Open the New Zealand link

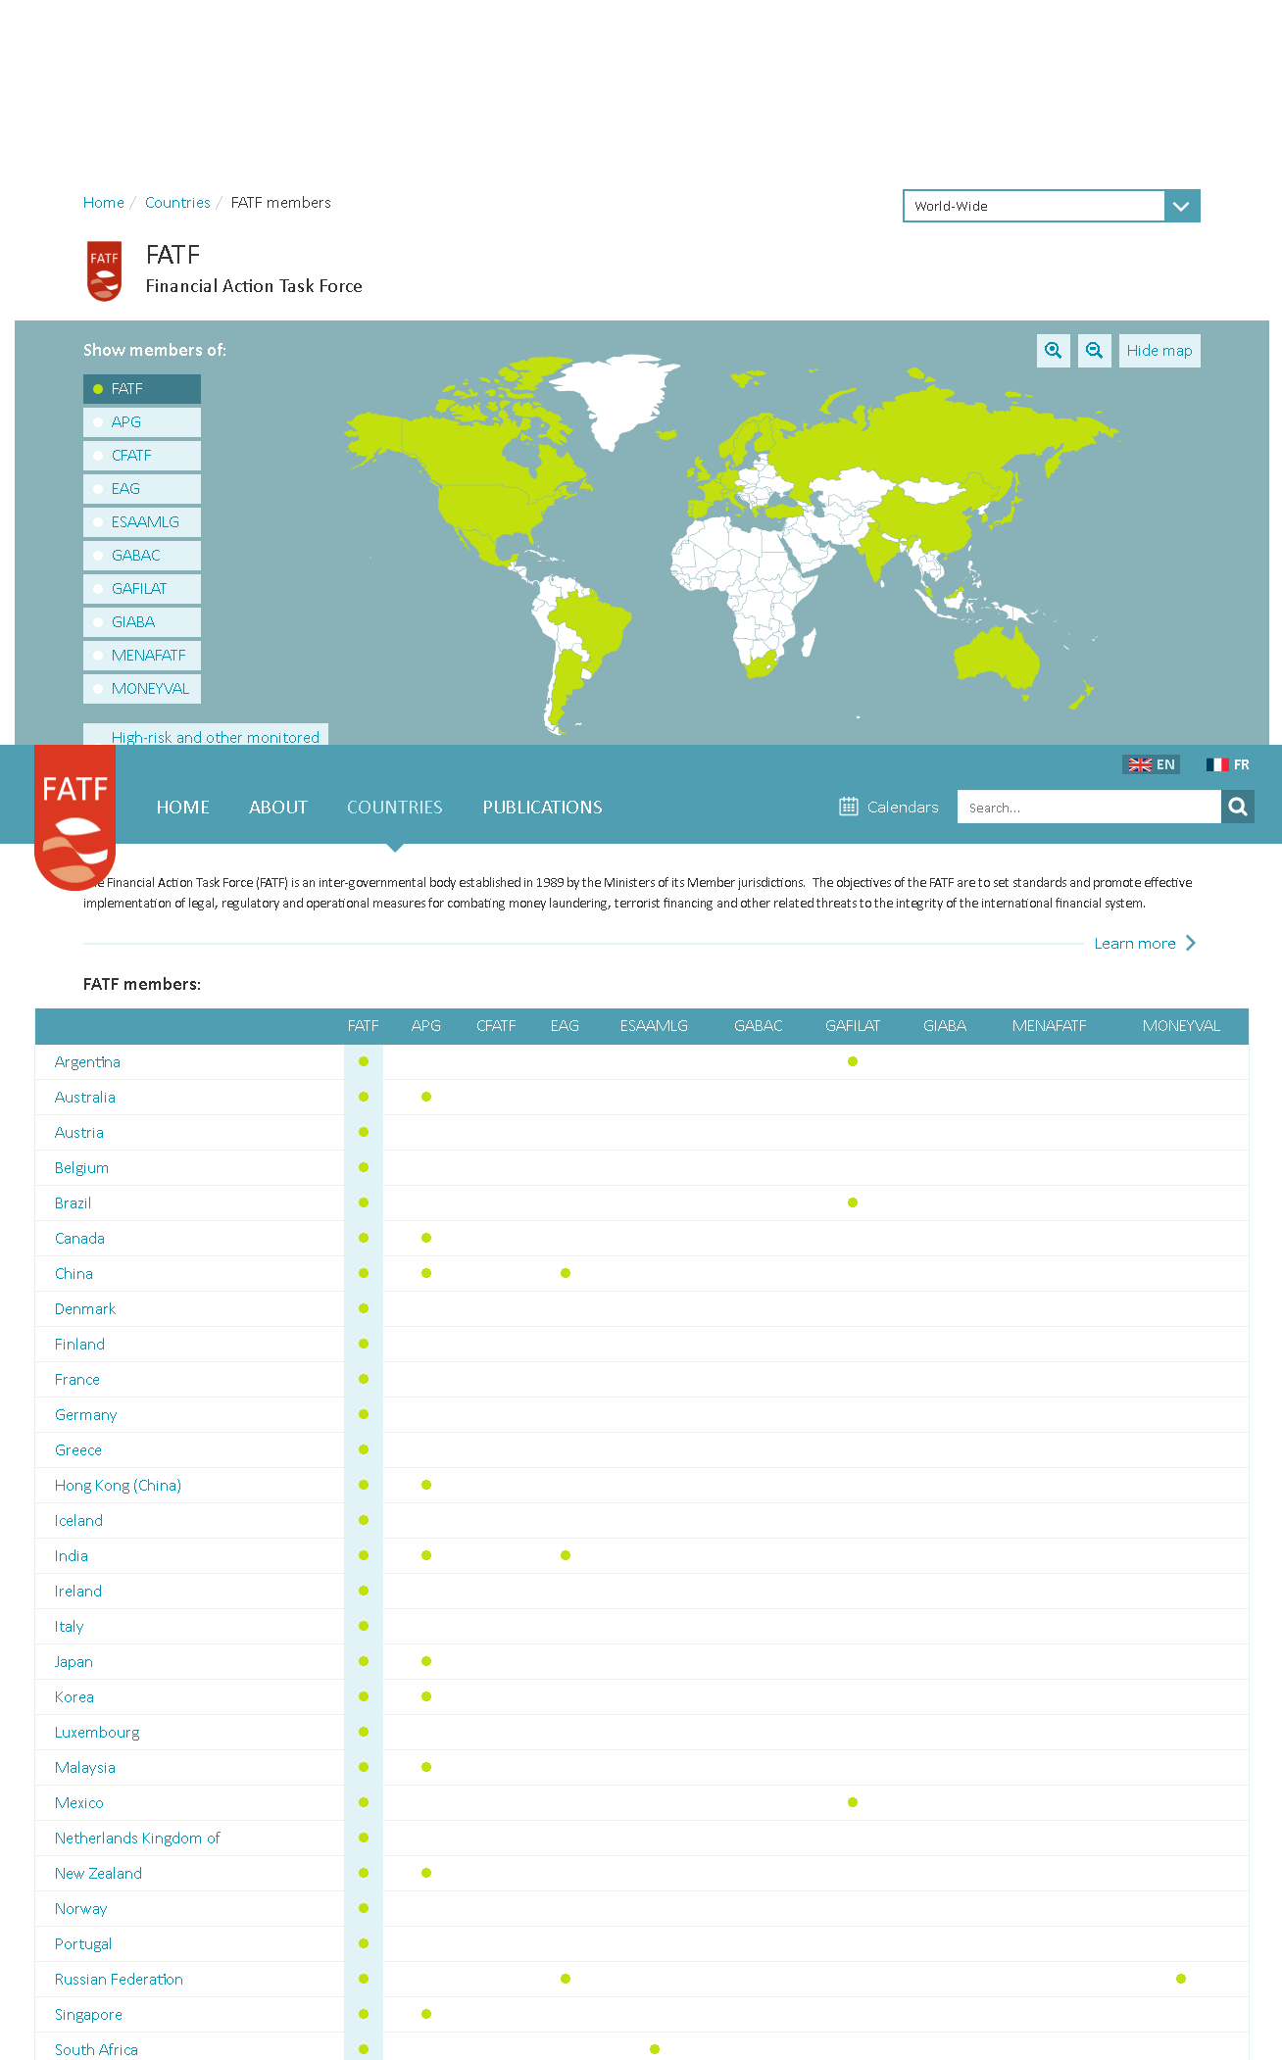(98, 1874)
